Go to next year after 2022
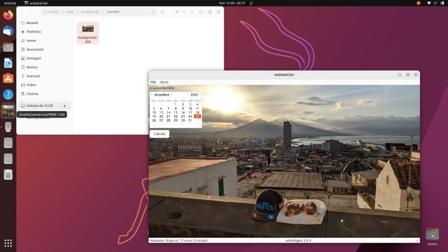 (200, 95)
